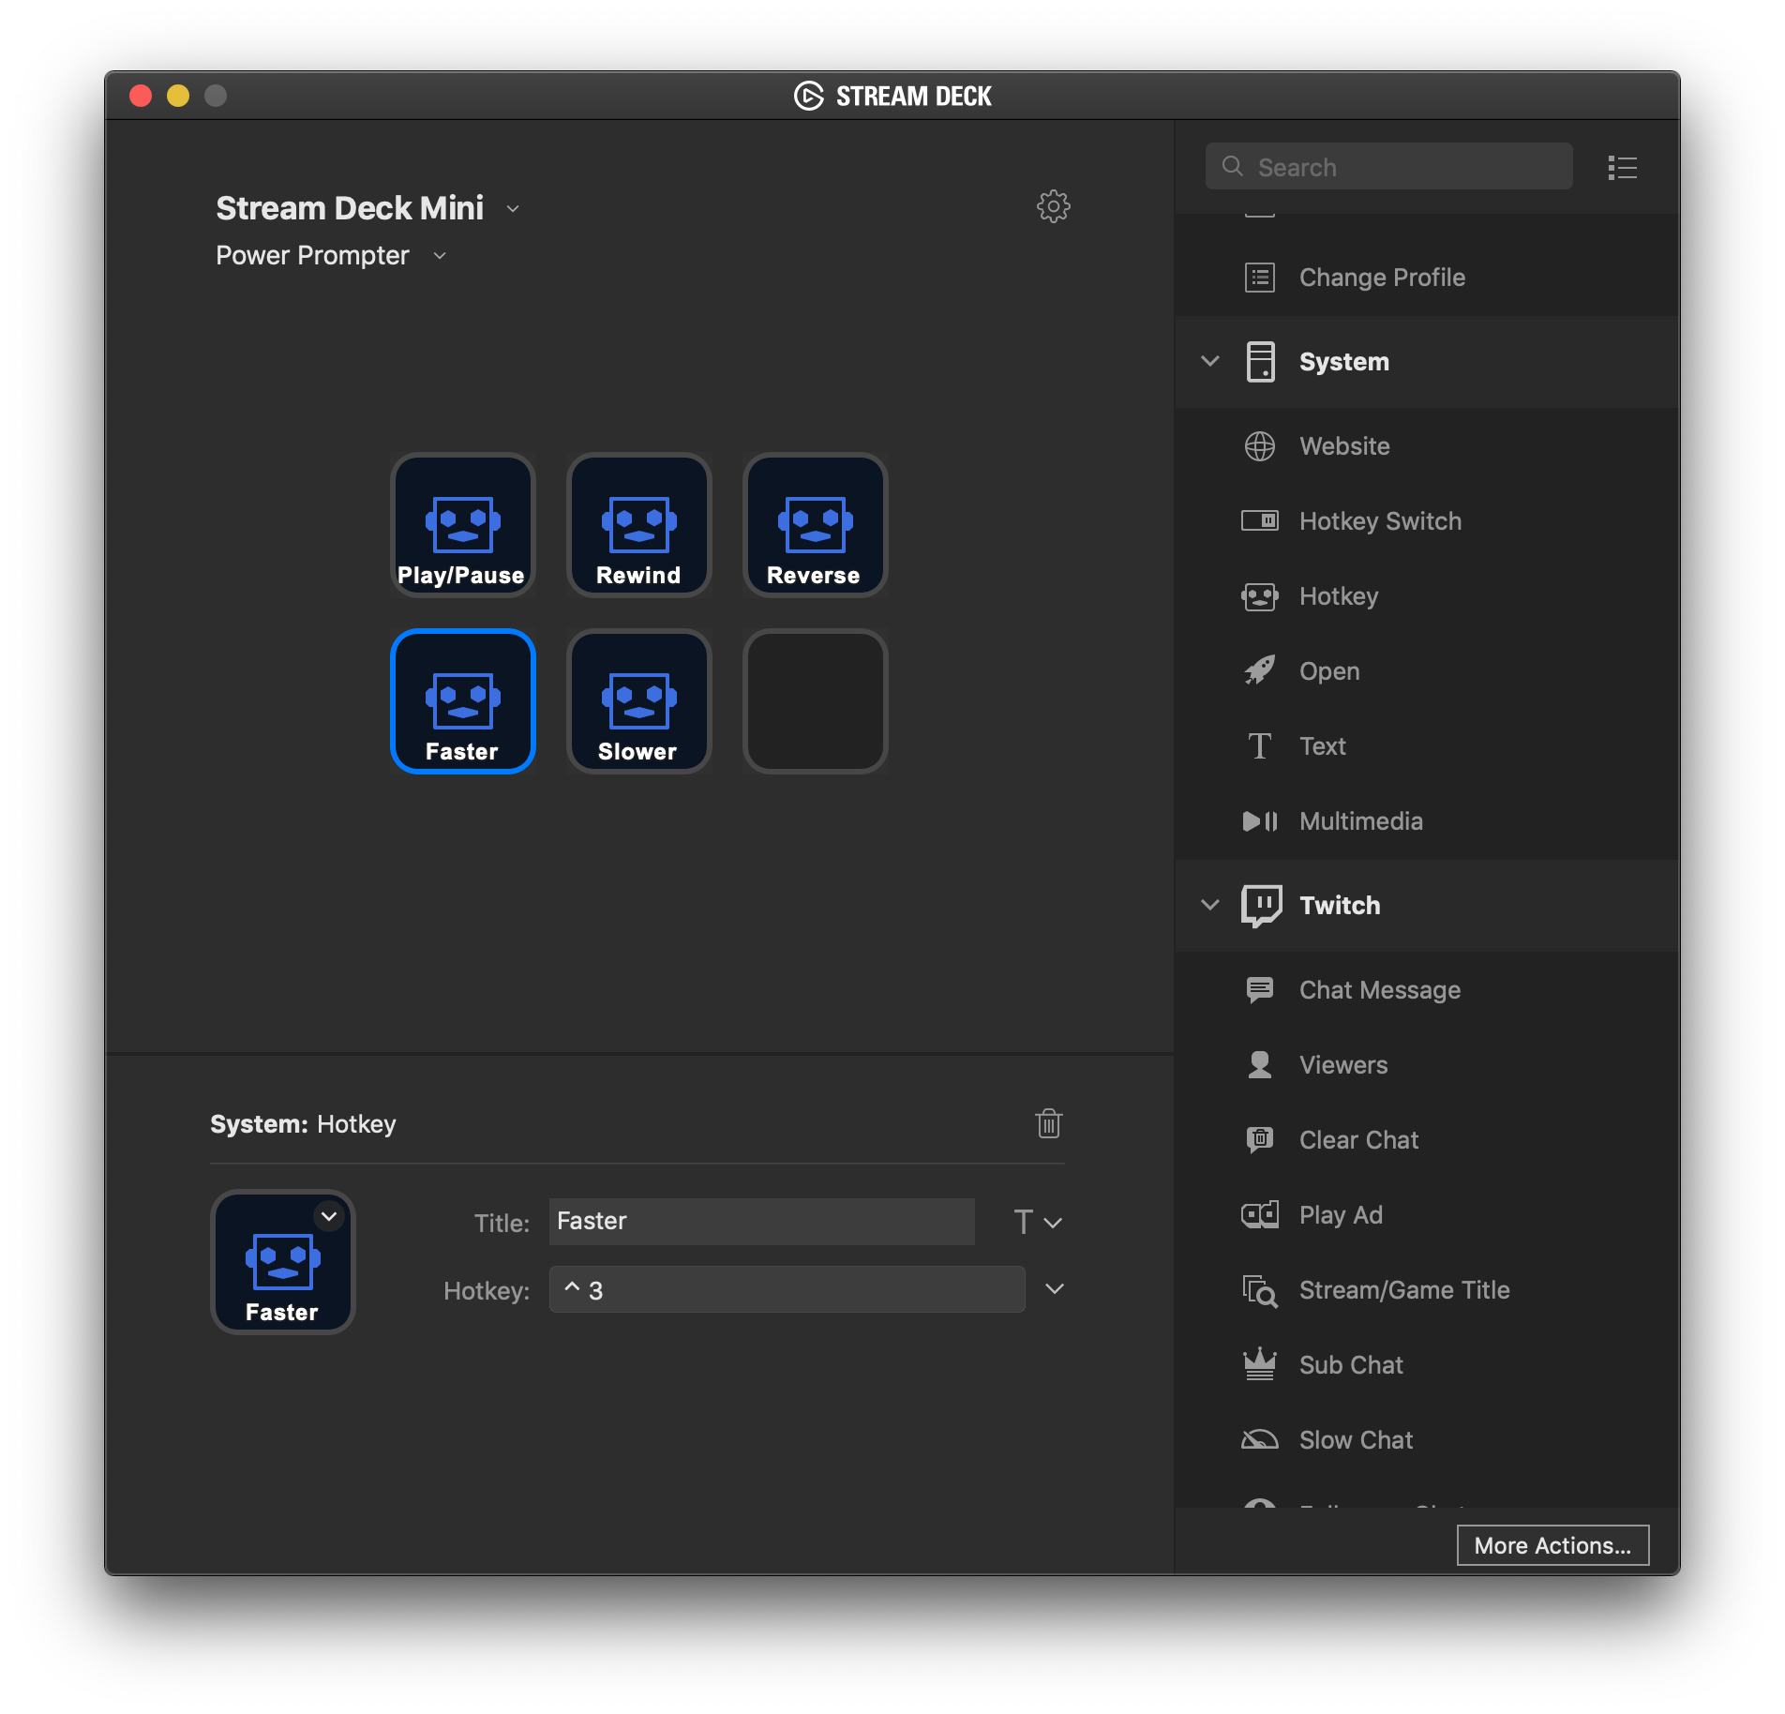Viewport: 1785px width, 1714px height.
Task: Click the Website globe icon
Action: (x=1259, y=446)
